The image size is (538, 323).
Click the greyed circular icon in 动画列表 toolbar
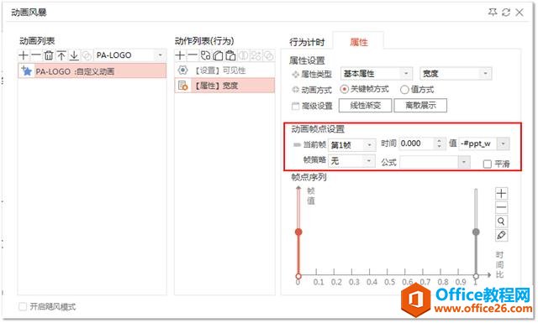pos(87,55)
